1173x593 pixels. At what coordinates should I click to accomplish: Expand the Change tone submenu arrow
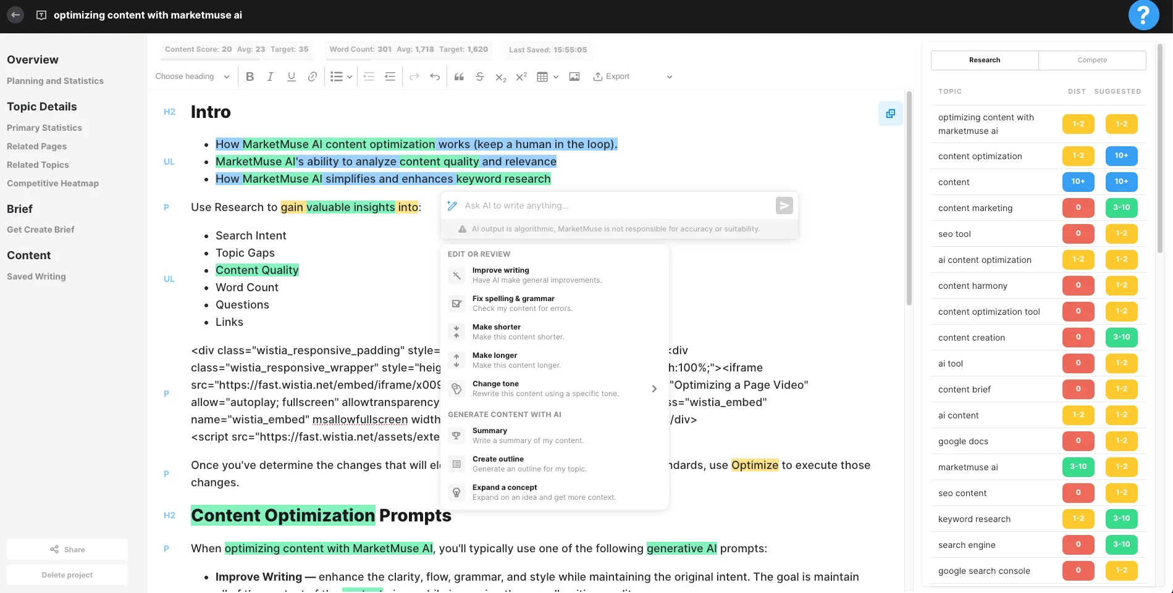pyautogui.click(x=654, y=389)
